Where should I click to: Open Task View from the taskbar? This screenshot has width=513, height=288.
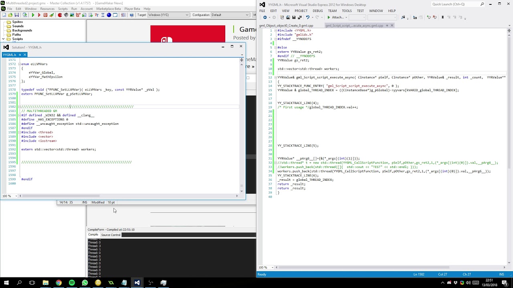coord(32,282)
